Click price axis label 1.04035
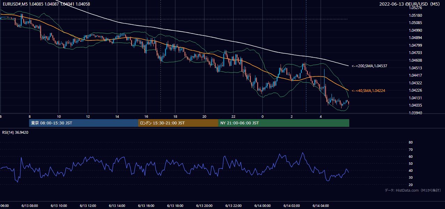This screenshot has height=209, width=445. coord(416,105)
